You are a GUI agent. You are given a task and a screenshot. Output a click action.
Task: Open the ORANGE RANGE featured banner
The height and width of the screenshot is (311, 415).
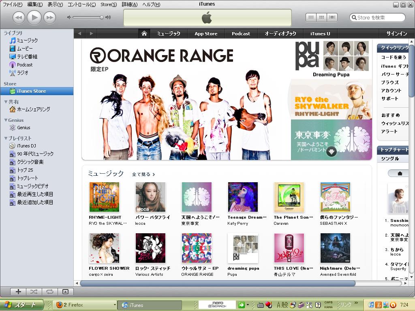(186, 100)
